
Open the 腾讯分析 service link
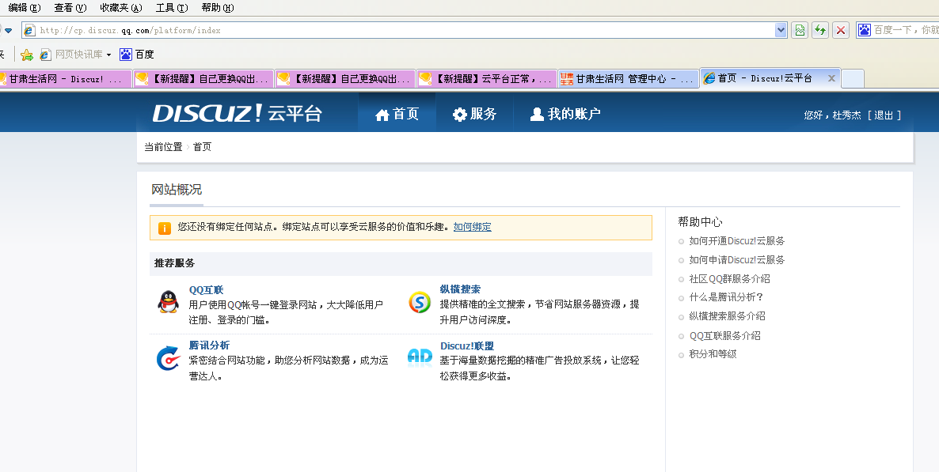[x=209, y=346]
